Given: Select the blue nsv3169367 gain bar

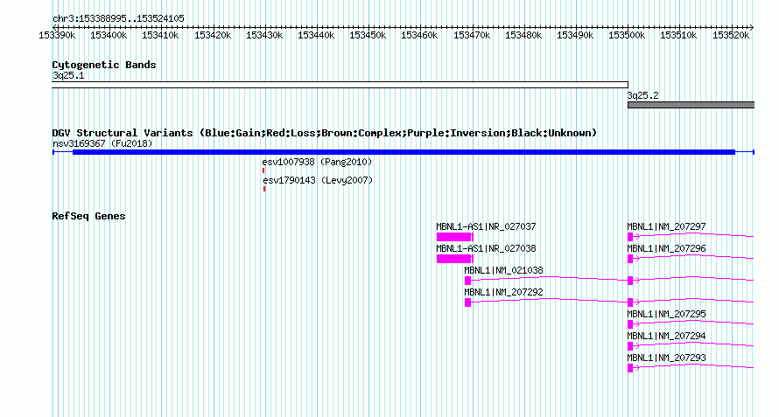Looking at the screenshot, I should (x=404, y=152).
